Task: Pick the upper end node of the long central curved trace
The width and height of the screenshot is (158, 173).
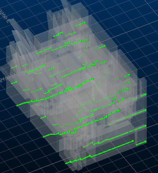Action: (x=93, y=79)
